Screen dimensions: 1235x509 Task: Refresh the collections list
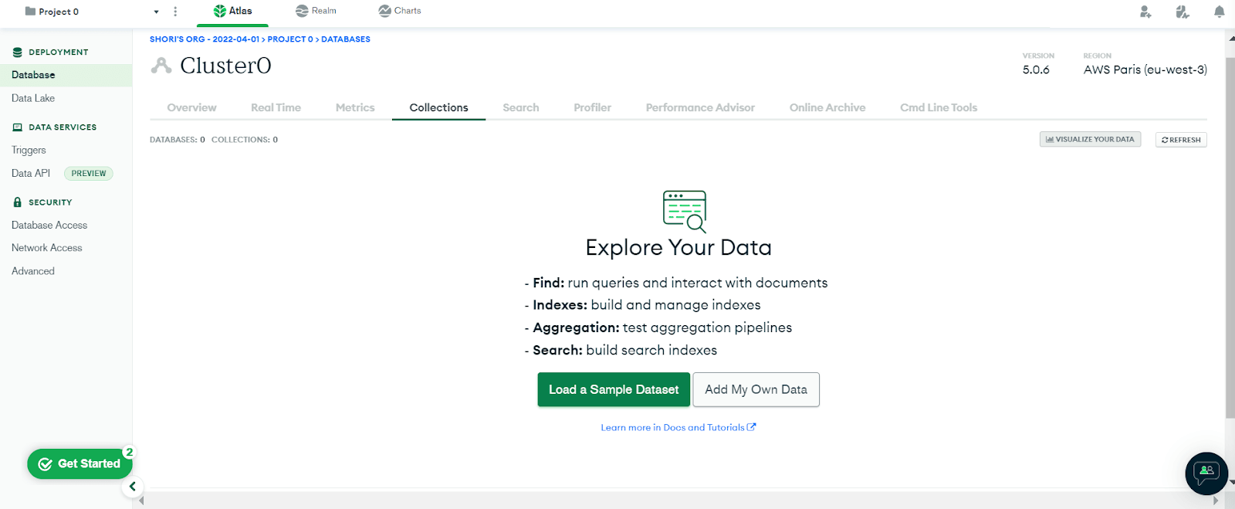click(1181, 140)
